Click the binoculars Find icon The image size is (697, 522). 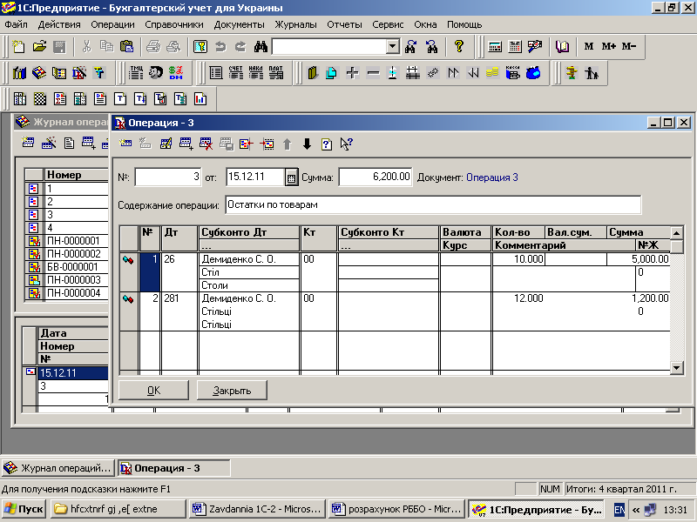(x=261, y=47)
